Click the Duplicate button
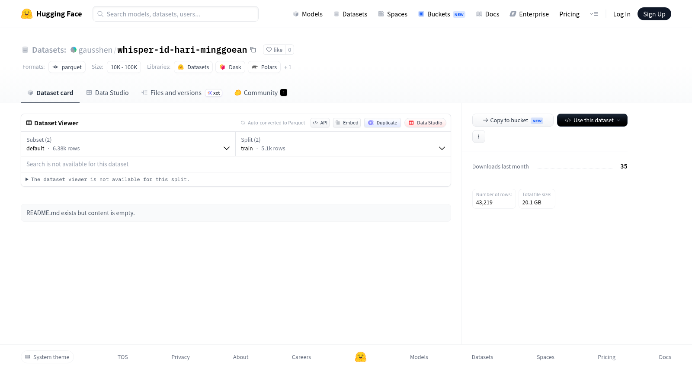 click(x=382, y=123)
